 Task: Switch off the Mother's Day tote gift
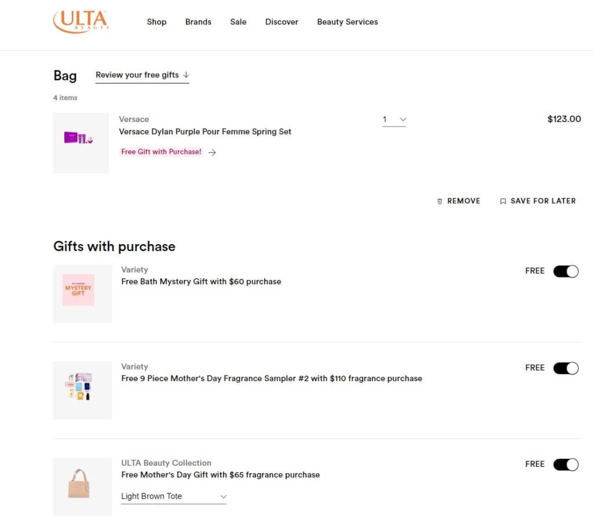[x=565, y=465]
